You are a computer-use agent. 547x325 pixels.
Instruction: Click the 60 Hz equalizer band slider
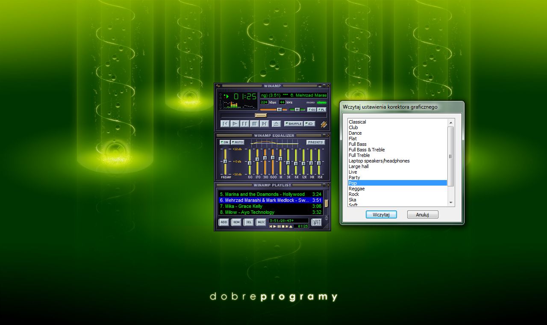pos(250,162)
